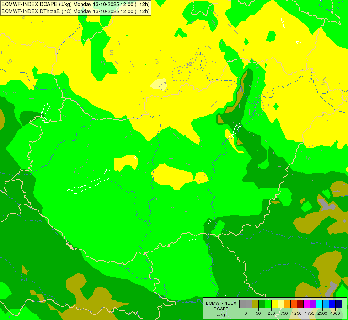348x320 pixels.
Task: Click the purple legend swatch
Action: [313, 304]
